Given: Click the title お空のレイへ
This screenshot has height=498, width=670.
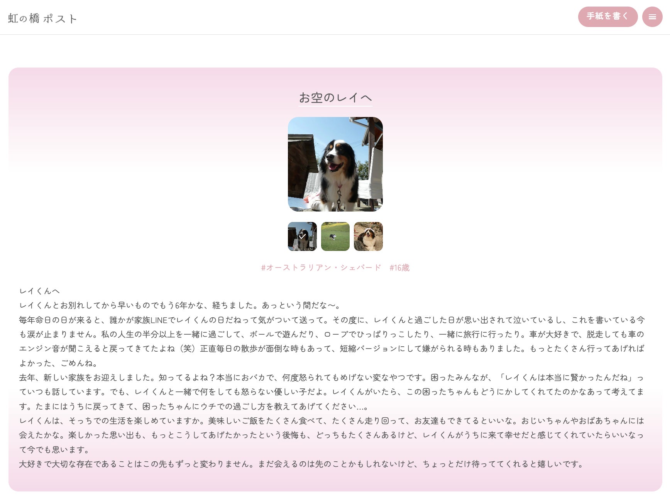Looking at the screenshot, I should click(335, 98).
